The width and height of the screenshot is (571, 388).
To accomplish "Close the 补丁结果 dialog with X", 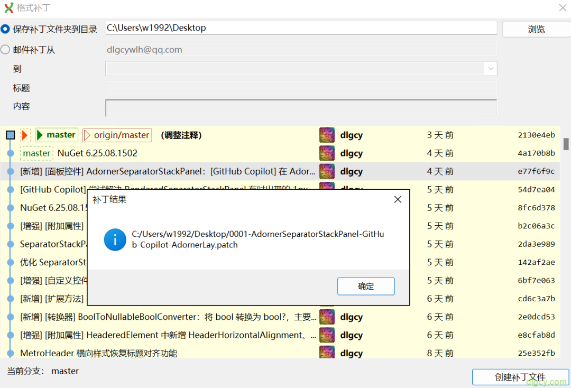I will pyautogui.click(x=398, y=199).
